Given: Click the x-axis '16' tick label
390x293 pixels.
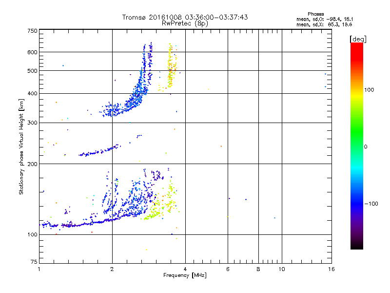Looking at the screenshot, I should (331, 269).
